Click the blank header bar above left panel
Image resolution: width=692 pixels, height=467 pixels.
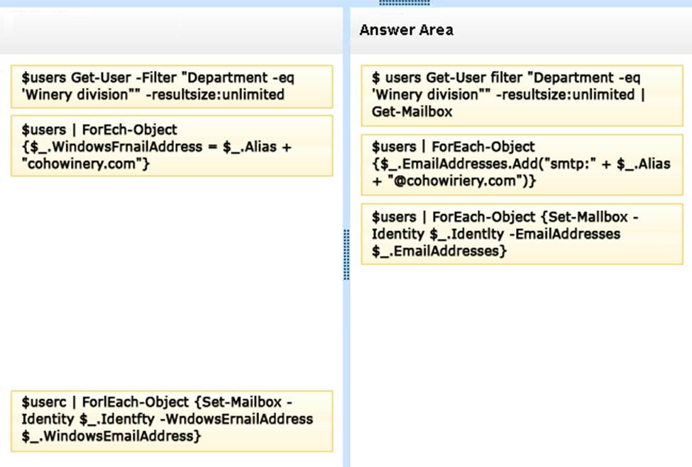[171, 30]
